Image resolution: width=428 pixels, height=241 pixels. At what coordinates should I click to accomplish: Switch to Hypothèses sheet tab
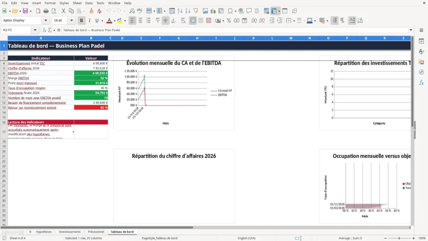43,232
